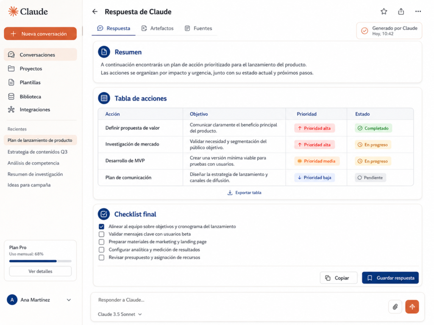Click the monthly usage progress bar
434x325 pixels.
(40, 261)
